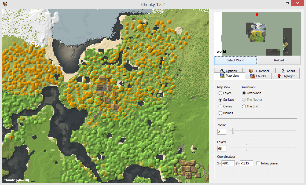This screenshot has height=185, width=306.
Task: Select the Map View tab
Action: click(230, 76)
